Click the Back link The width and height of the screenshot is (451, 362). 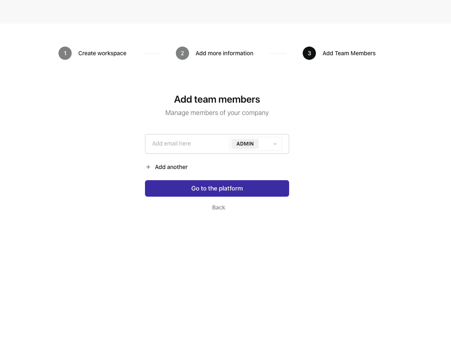(x=219, y=207)
